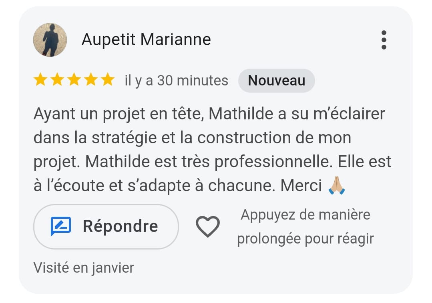Click the fourth yellow rating star

click(x=91, y=80)
